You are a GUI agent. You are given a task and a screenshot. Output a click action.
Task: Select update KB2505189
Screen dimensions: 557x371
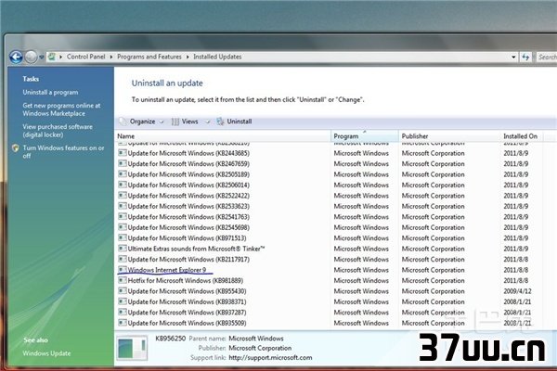tap(188, 174)
